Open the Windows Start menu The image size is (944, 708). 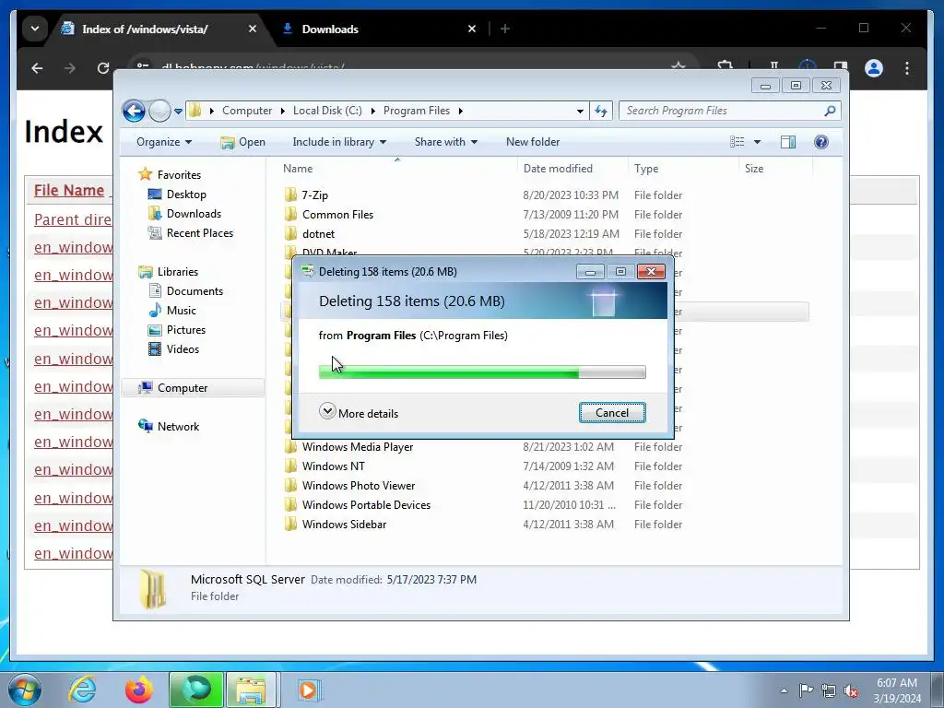click(x=23, y=690)
